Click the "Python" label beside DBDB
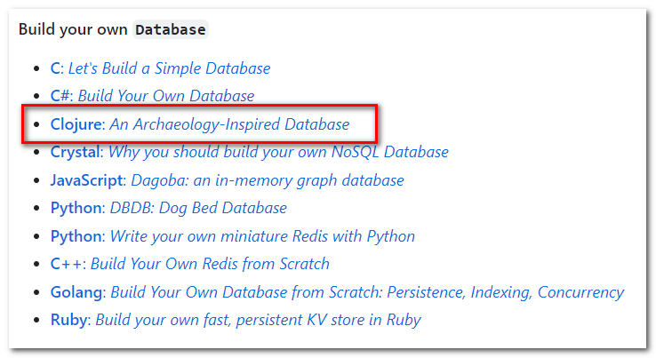This screenshot has height=358, width=656. click(76, 208)
